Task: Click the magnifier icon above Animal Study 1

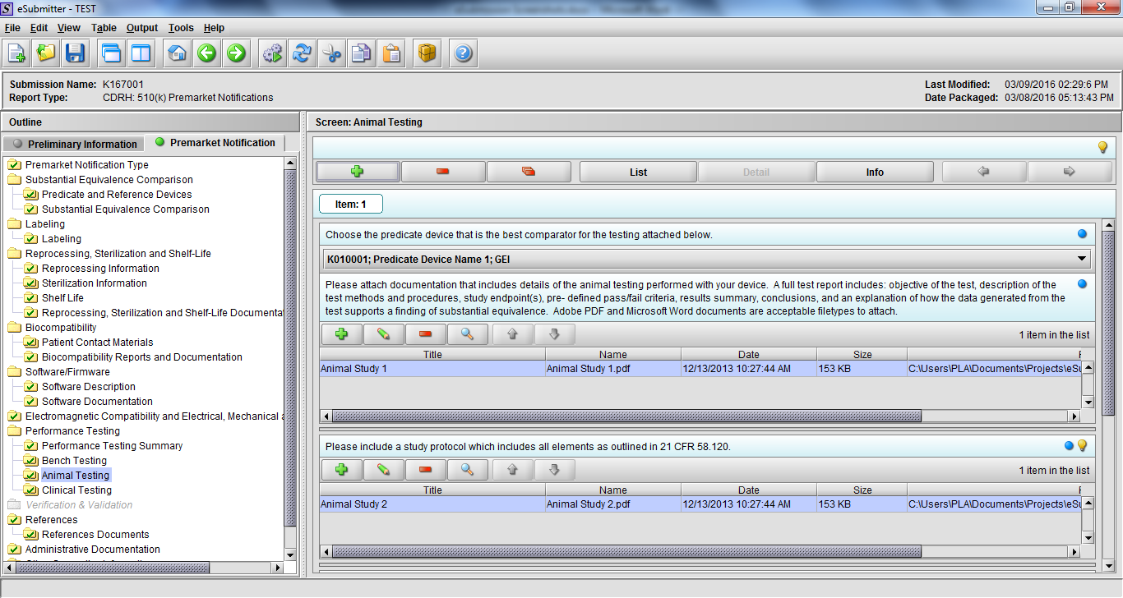Action: (x=467, y=334)
